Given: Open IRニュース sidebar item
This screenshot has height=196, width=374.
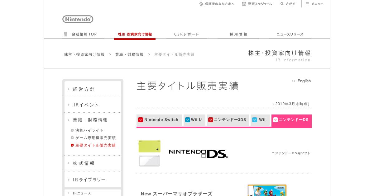Looking at the screenshot, I should point(93,193).
